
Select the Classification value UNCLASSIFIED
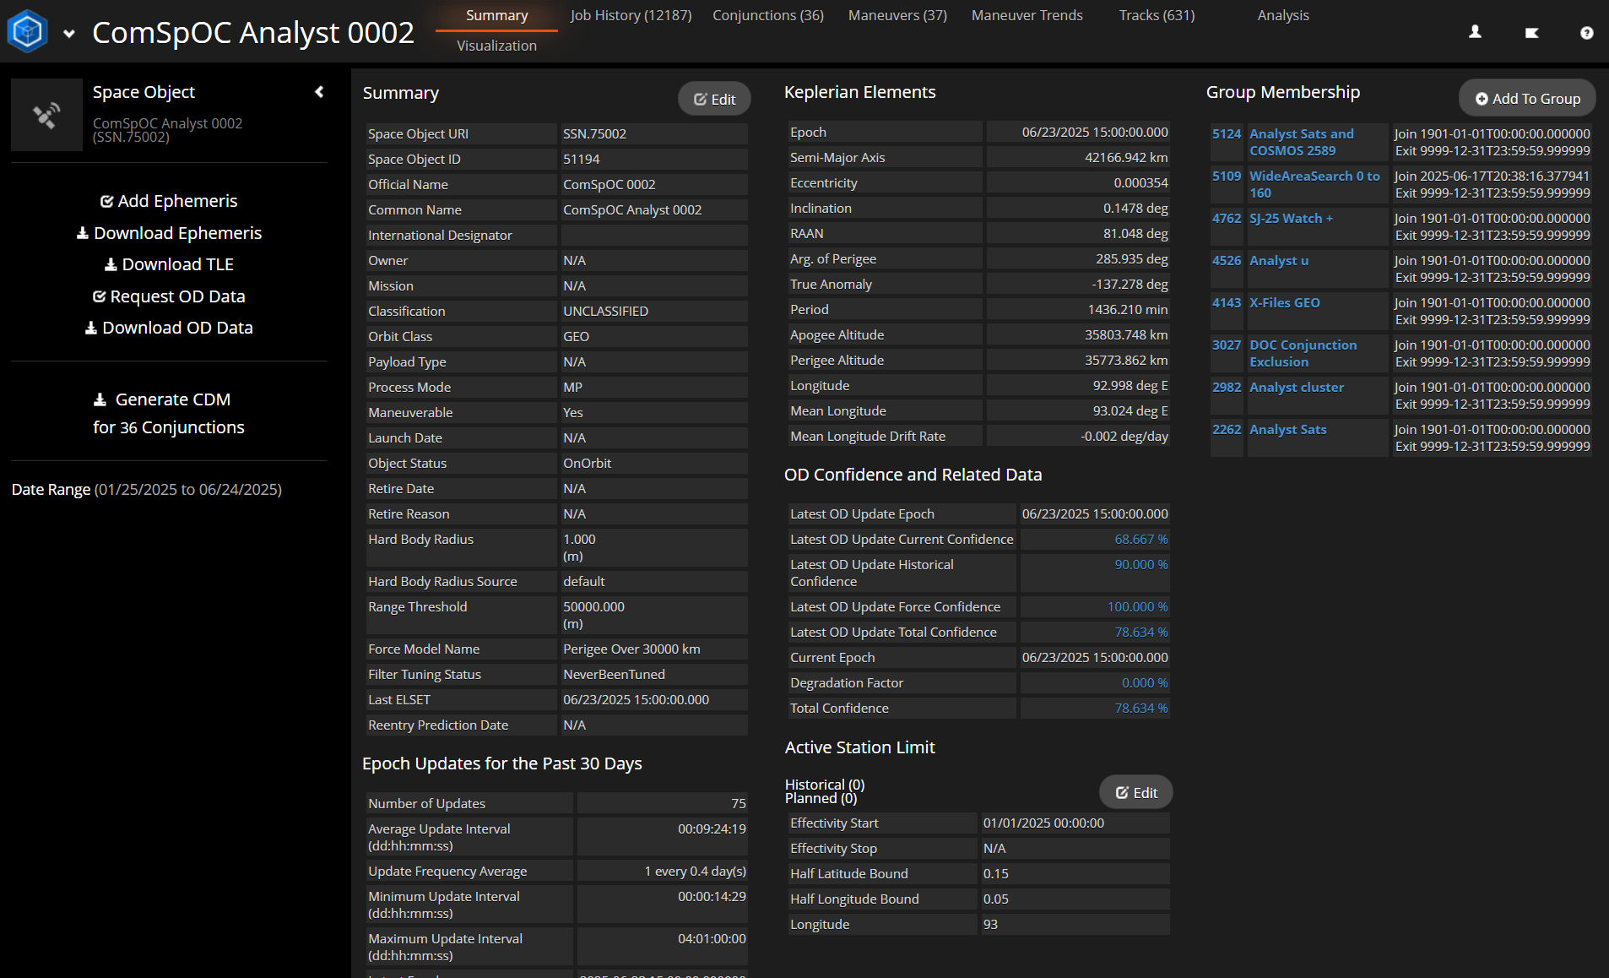pyautogui.click(x=605, y=311)
